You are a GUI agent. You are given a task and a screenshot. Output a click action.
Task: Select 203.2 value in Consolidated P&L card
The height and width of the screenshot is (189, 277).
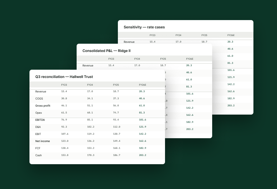[x=189, y=129]
